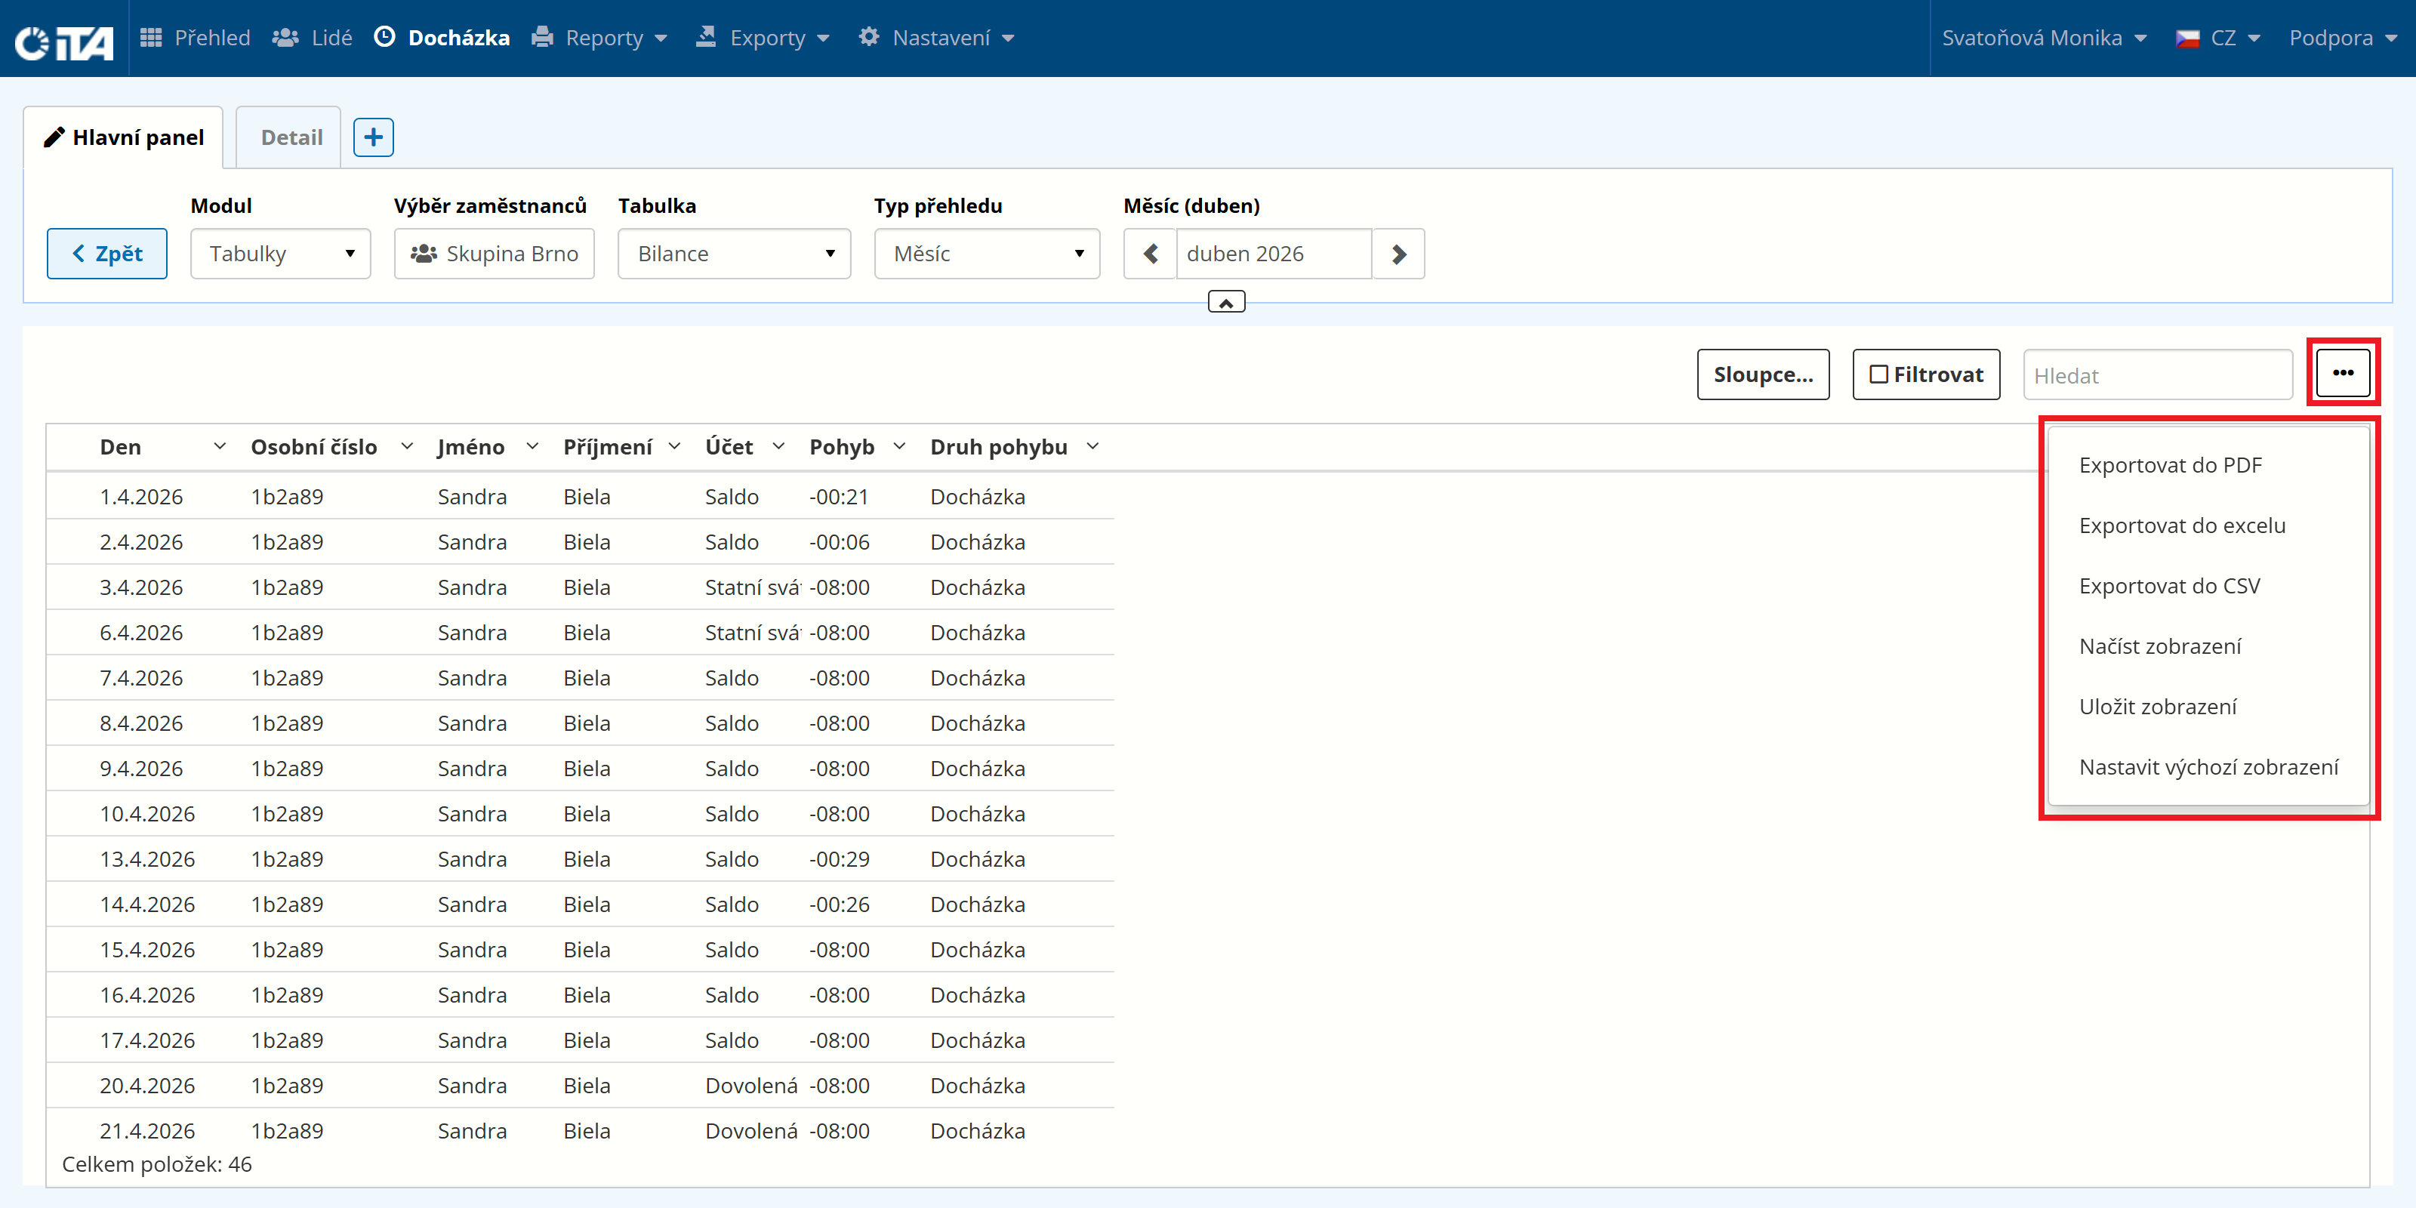Click the -00:29 Pohyb cell
This screenshot has height=1208, width=2416.
tap(840, 859)
